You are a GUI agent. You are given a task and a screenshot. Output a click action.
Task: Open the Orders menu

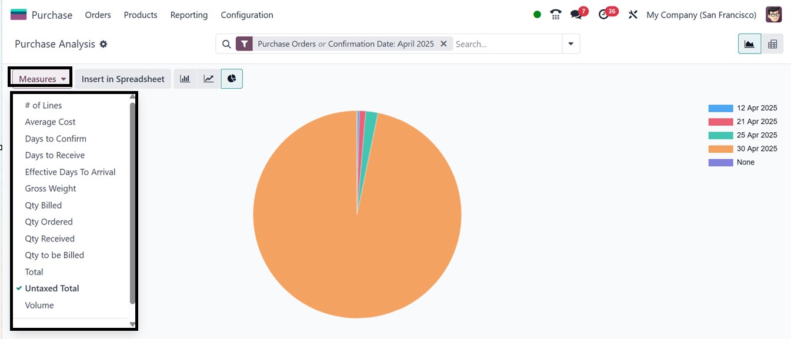tap(98, 15)
